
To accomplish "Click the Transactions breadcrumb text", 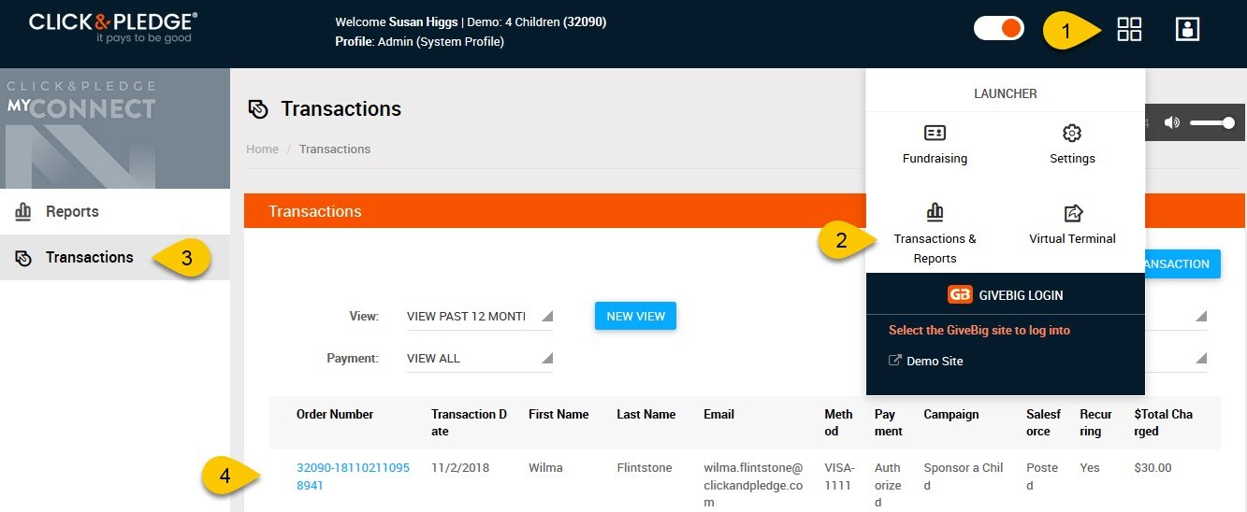I will (x=335, y=149).
